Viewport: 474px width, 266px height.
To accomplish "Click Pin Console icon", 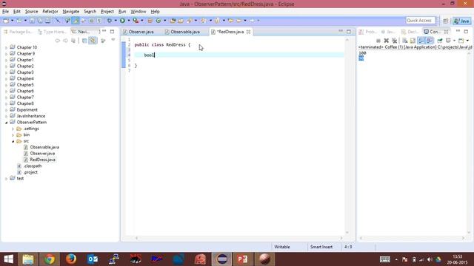I will [x=440, y=41].
